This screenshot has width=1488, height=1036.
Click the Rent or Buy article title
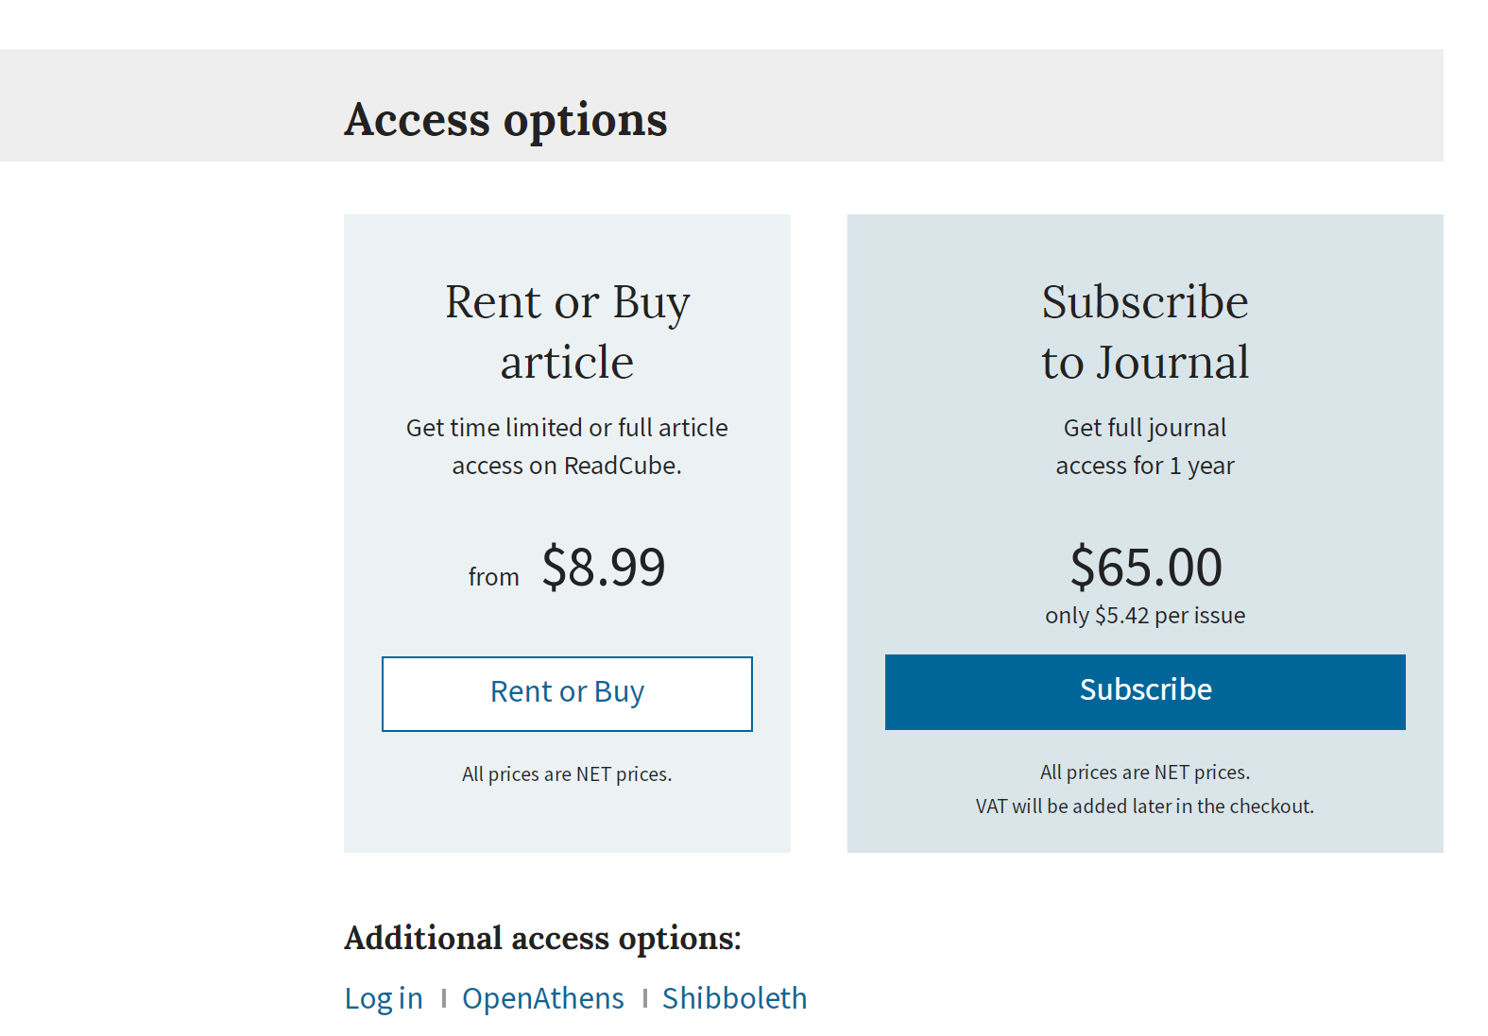(567, 331)
